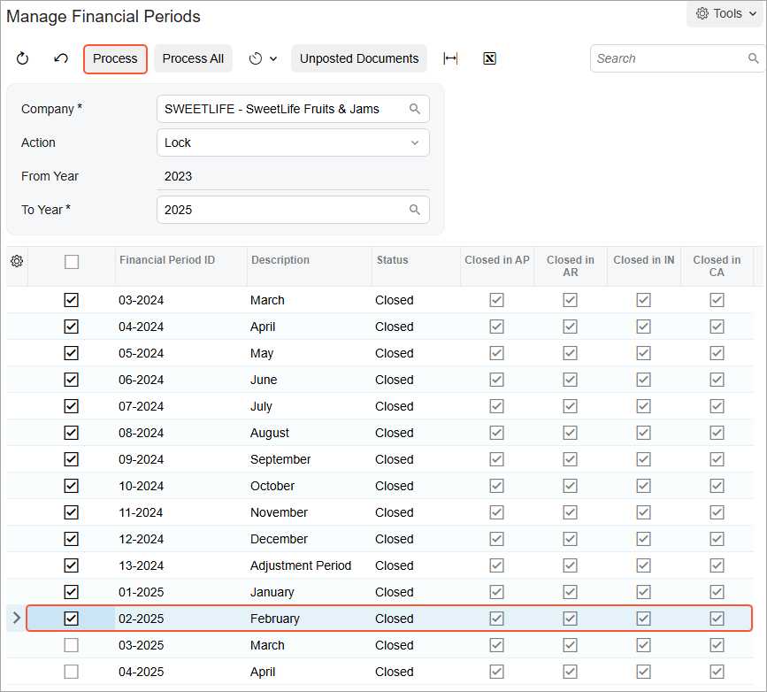
Task: Toggle the select-all header checkbox
Action: pyautogui.click(x=72, y=261)
